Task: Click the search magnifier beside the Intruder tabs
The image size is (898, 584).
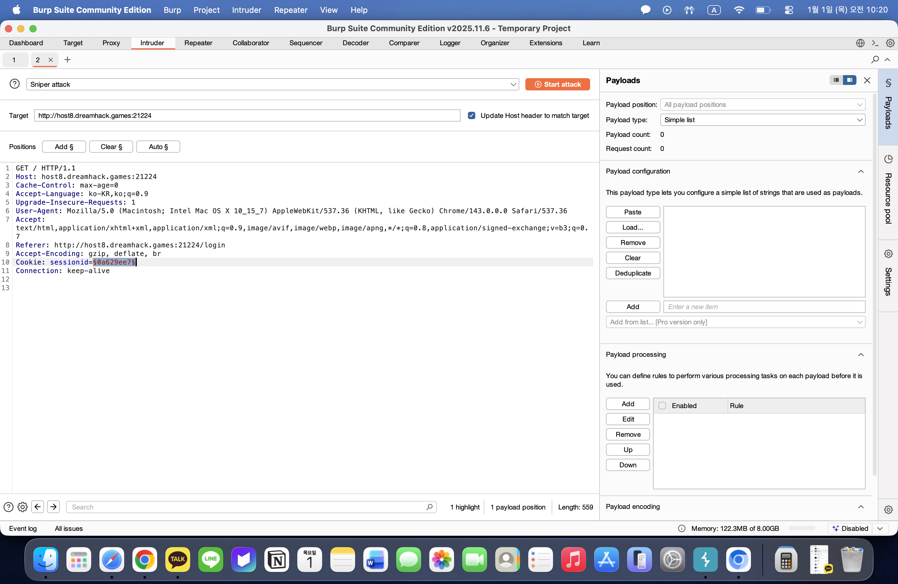Action: (x=874, y=60)
